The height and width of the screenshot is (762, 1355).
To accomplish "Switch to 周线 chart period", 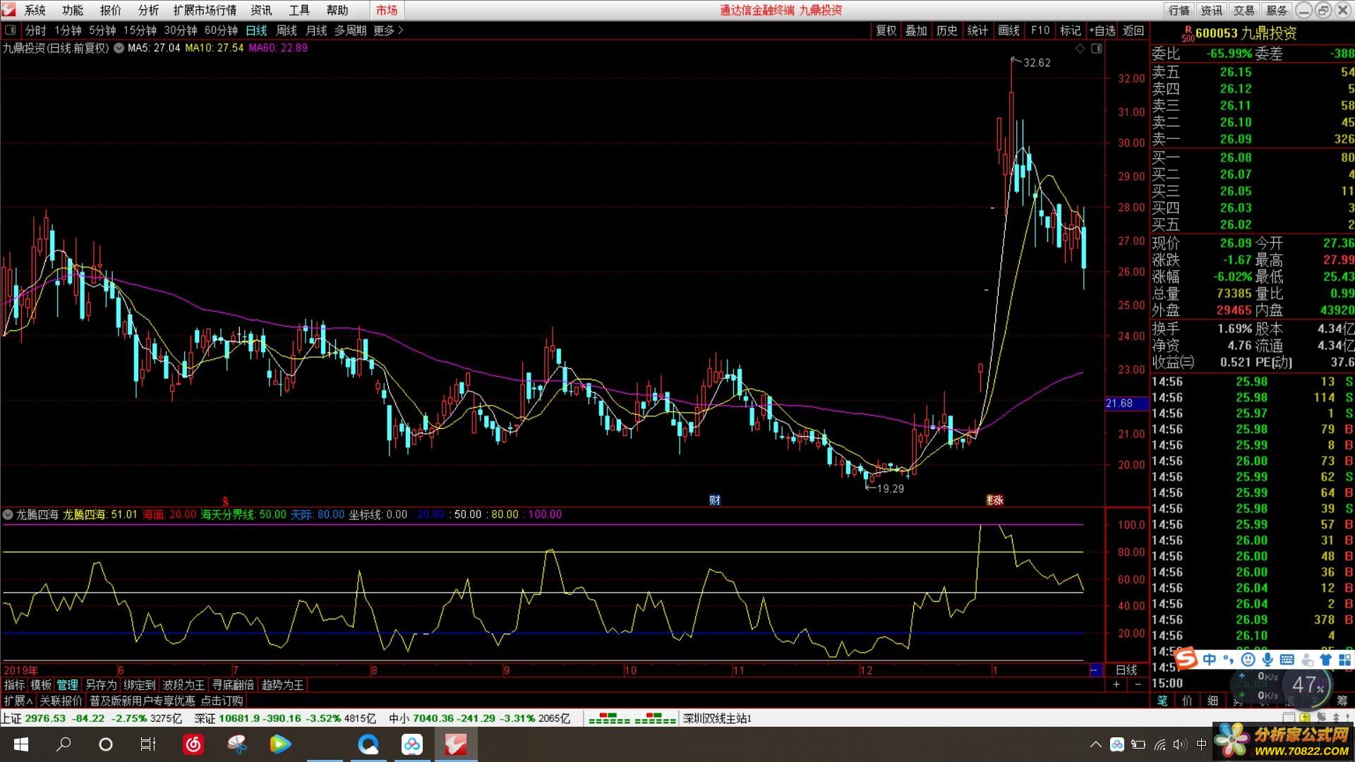I will pos(287,30).
